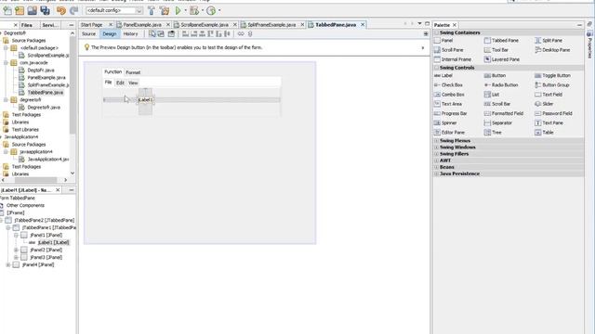
Task: Select the Progress Bar palette item
Action: [450, 113]
